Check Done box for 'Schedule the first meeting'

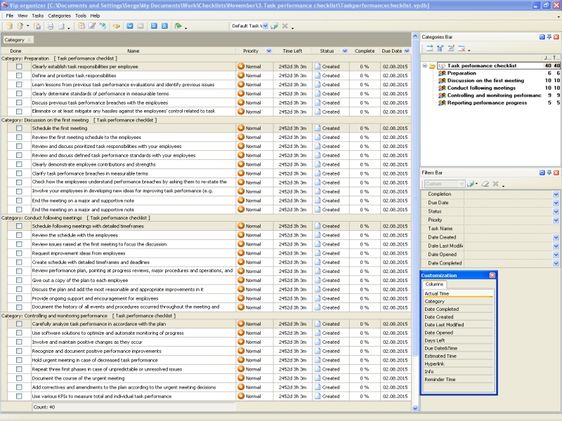pyautogui.click(x=19, y=128)
